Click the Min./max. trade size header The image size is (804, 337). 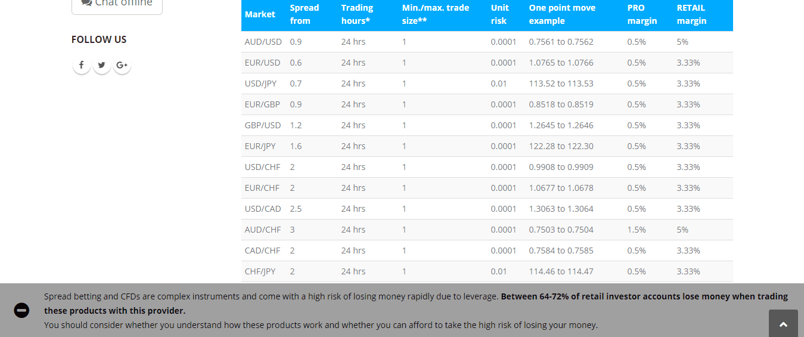point(435,14)
